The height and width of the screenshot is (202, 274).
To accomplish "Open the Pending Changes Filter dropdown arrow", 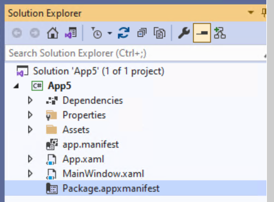I will [x=110, y=33].
